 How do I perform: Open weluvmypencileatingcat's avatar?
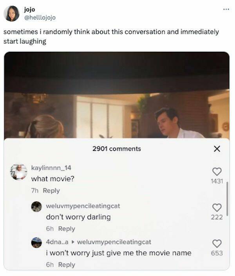[37, 207]
